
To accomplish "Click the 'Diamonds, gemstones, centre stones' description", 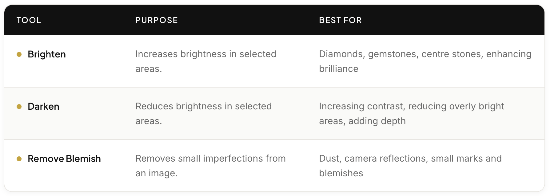I will pyautogui.click(x=425, y=61).
